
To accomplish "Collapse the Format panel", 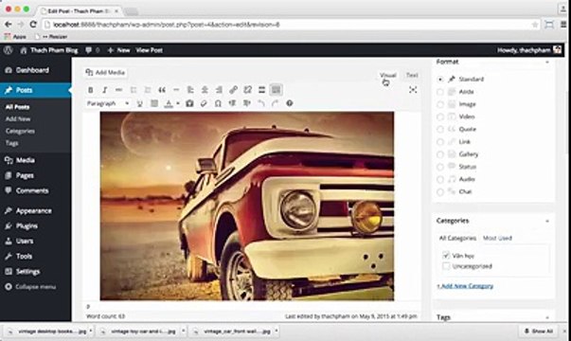I will coord(547,63).
